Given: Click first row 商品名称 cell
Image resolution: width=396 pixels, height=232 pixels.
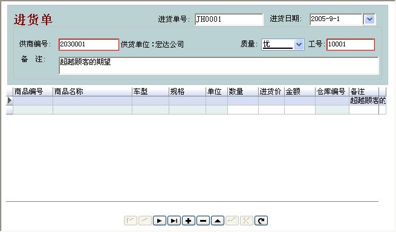Looking at the screenshot, I should point(93,101).
